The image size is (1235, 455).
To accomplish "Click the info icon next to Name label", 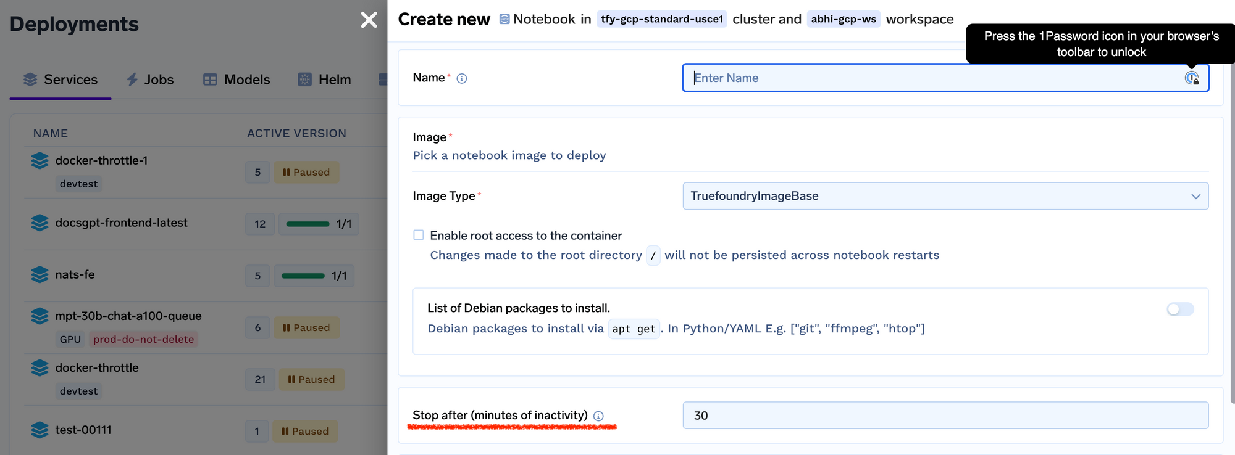I will (462, 78).
